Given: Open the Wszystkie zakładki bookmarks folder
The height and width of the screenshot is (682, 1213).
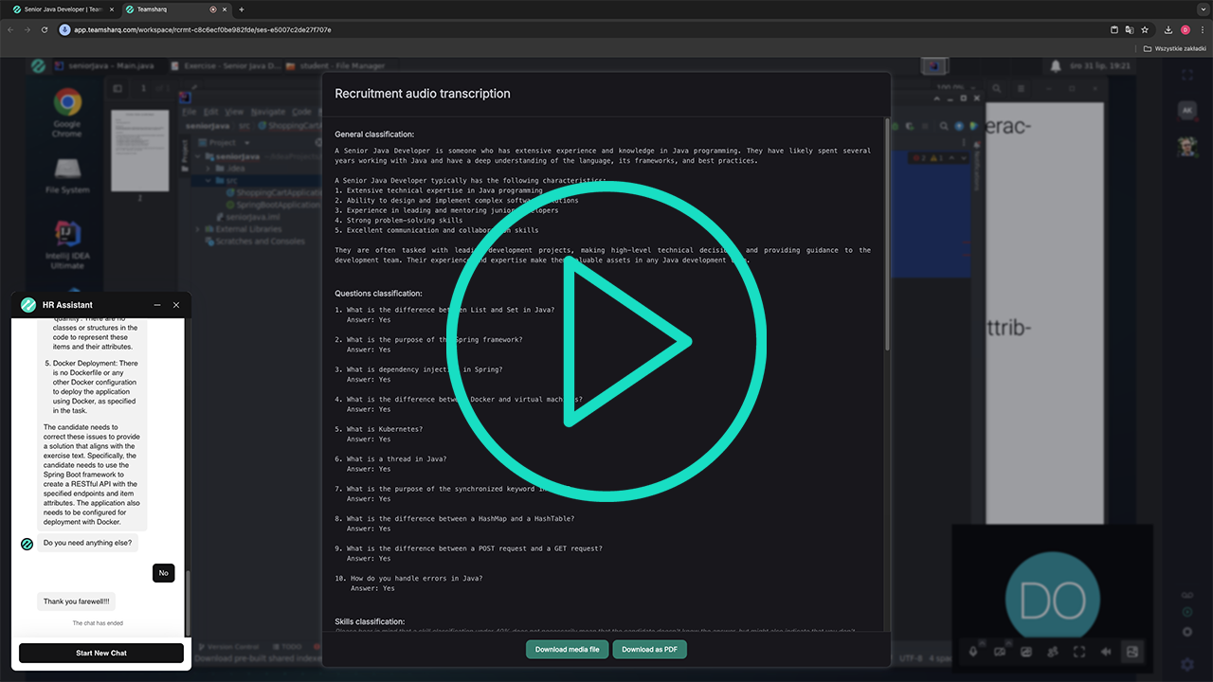Looking at the screenshot, I should click(x=1174, y=48).
